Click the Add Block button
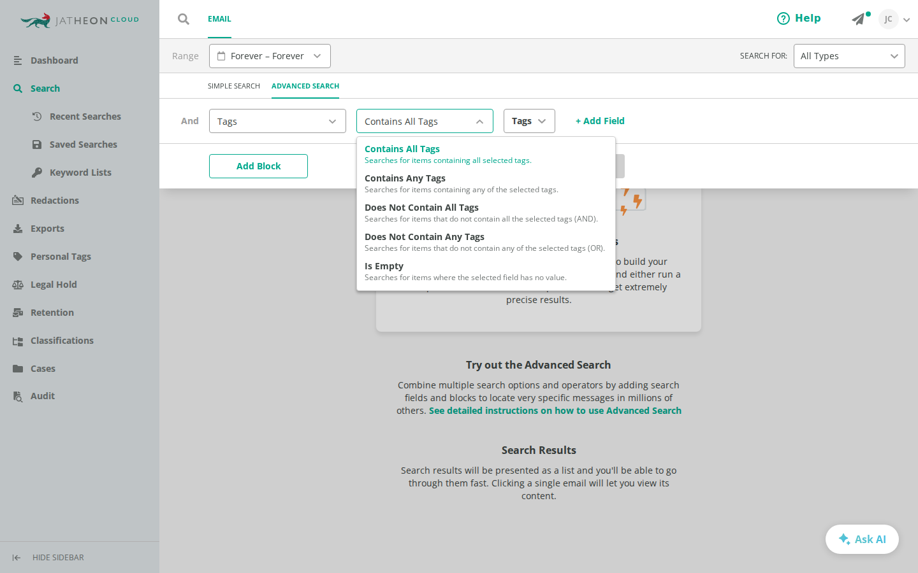The image size is (918, 573). click(x=258, y=166)
